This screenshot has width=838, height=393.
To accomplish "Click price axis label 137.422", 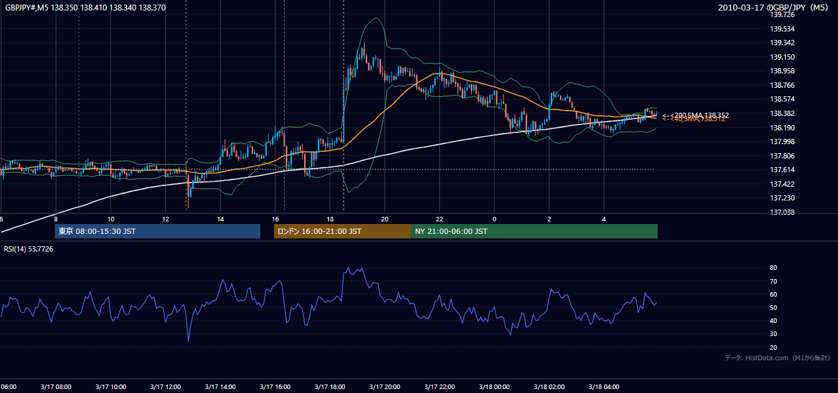I will tap(782, 184).
